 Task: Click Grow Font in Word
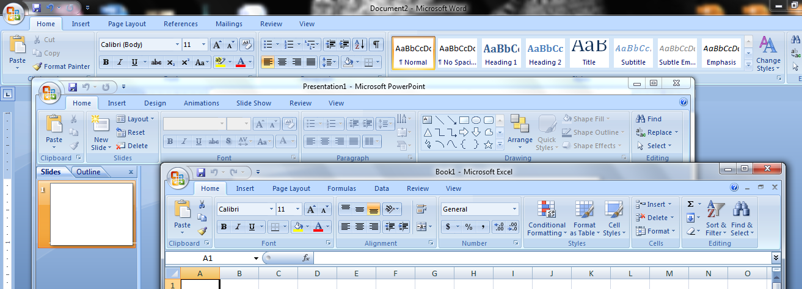pyautogui.click(x=217, y=45)
